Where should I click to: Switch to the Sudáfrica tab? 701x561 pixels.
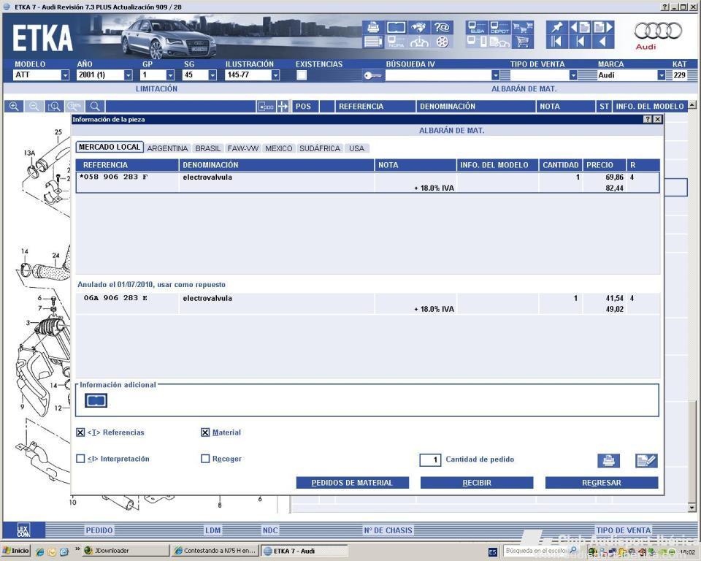pos(320,148)
